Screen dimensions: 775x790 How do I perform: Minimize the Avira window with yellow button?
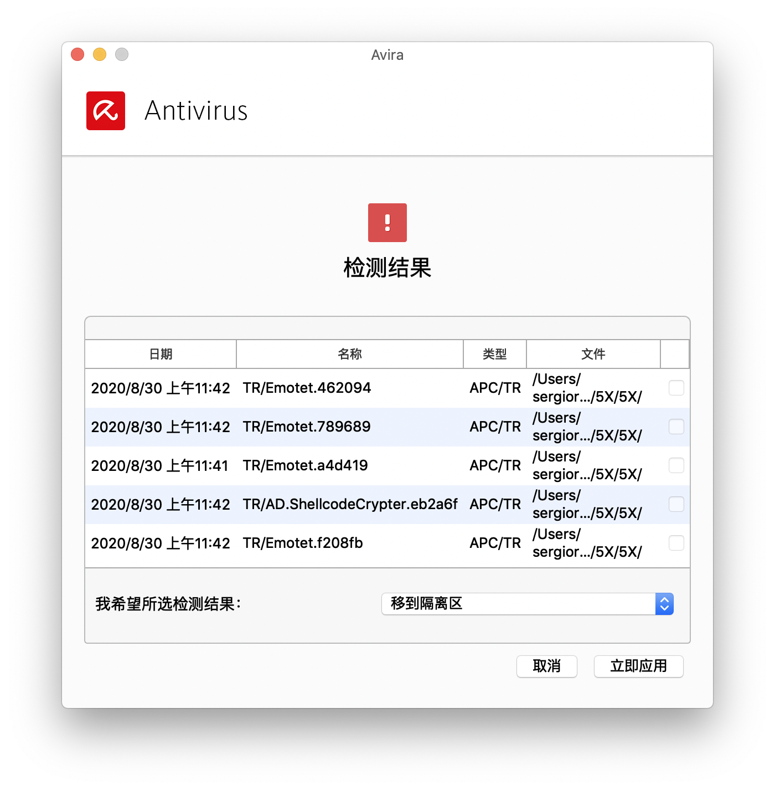click(100, 54)
